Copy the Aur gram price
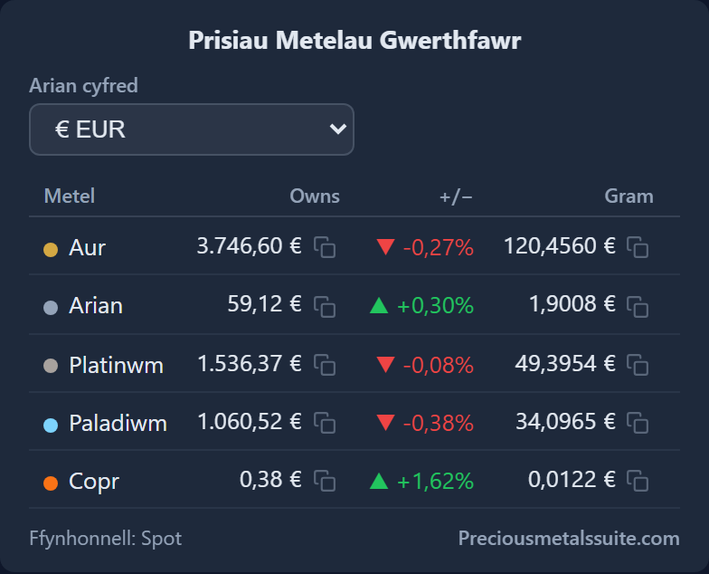 tap(638, 247)
